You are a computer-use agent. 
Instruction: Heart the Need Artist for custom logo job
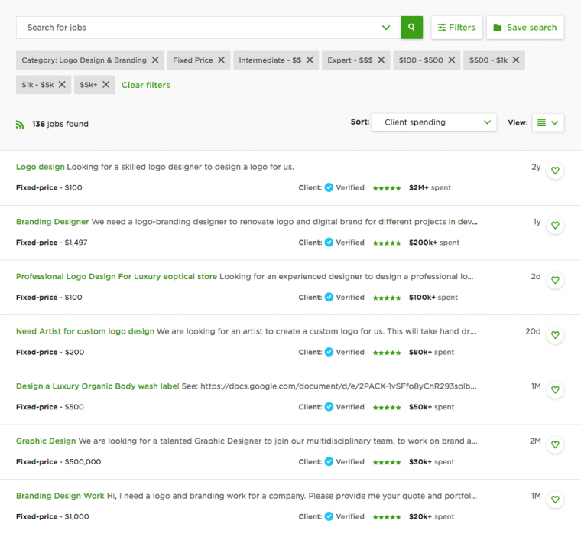555,335
